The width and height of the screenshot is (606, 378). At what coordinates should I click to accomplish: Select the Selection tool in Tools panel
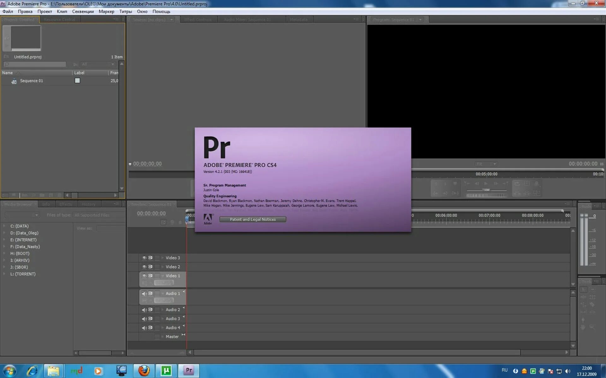click(584, 289)
